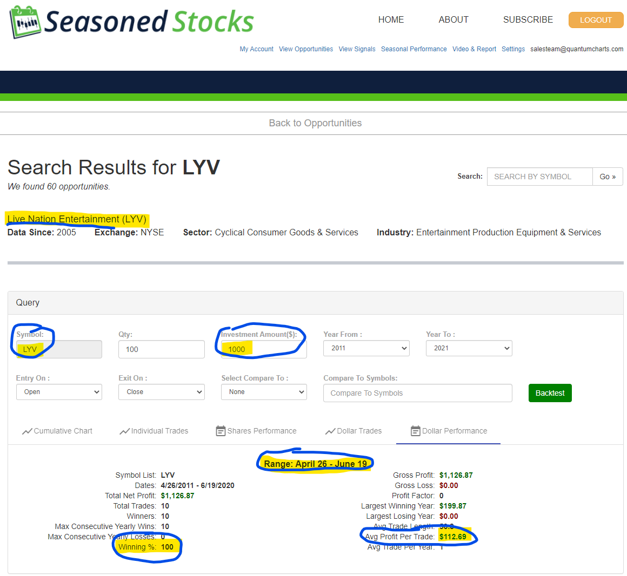Click the Largest Winning Year value $199.87
Viewport: 627px width, 576px height.
click(x=452, y=506)
